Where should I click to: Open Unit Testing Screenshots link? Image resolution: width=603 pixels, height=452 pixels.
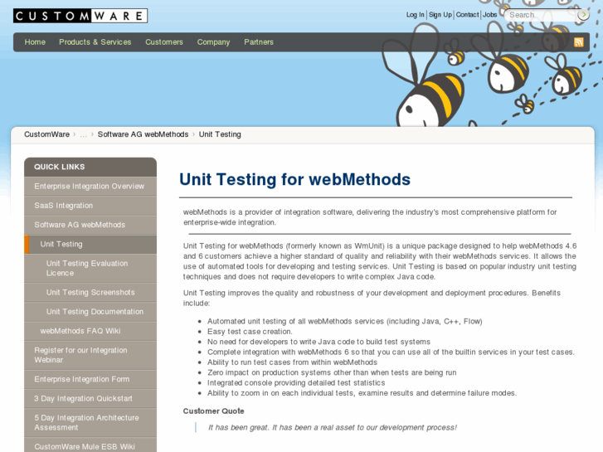point(90,293)
